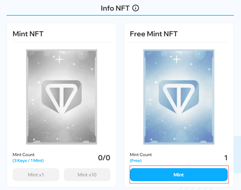Click the (3 Keys / 1 Mint) link text
This screenshot has width=241, height=190.
(x=28, y=160)
